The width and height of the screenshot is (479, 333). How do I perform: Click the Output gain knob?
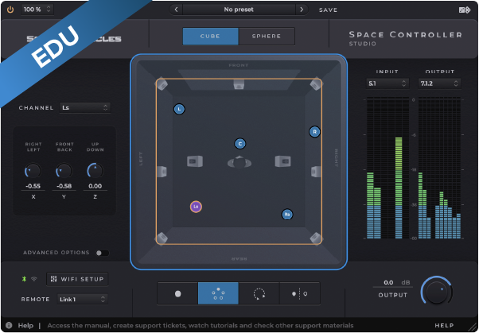(x=435, y=291)
